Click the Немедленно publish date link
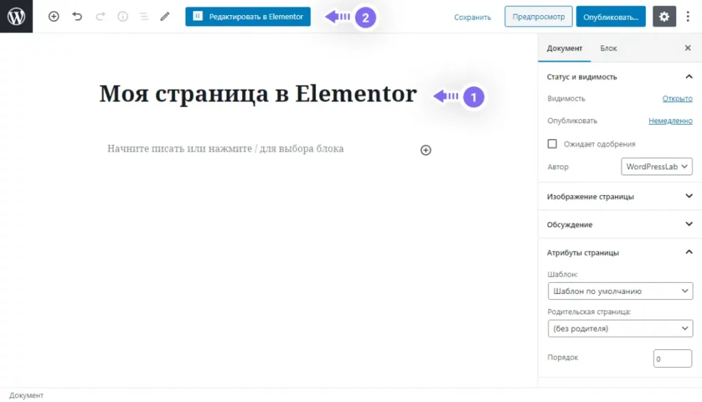Screen dimensions: 702x402 pos(670,121)
